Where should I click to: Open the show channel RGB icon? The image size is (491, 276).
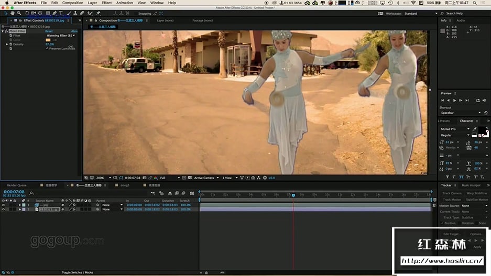[156, 178]
